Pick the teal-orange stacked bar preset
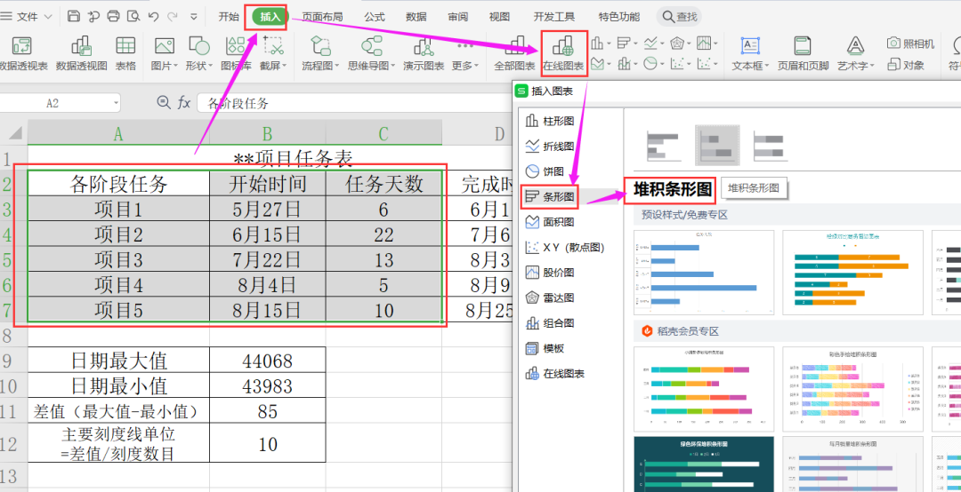The image size is (961, 492). [852, 273]
